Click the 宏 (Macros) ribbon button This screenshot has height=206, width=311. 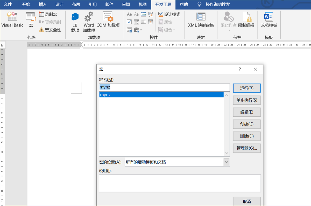click(31, 19)
